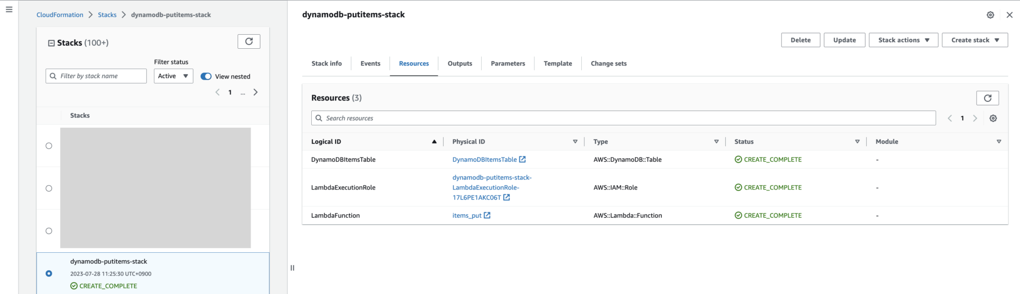Switch to the Events tab
Viewport: 1020px width, 294px height.
(370, 64)
